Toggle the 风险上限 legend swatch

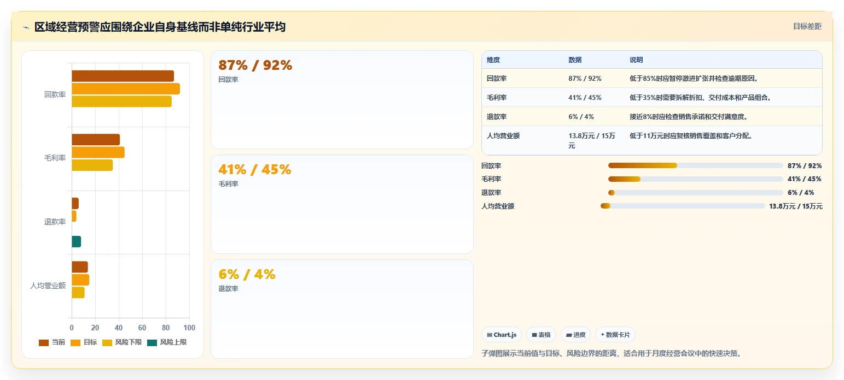coord(152,342)
